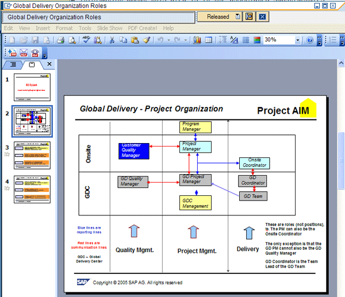Screen dimensions: 345x297
Task: Expand Standard toolbar options chevron
Action: click(320, 40)
